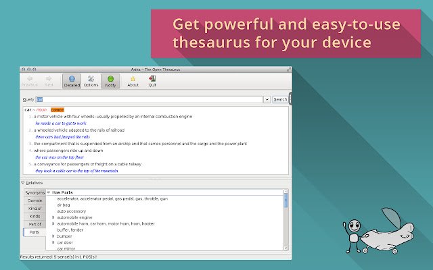Expand the automobile engine row

(53, 217)
